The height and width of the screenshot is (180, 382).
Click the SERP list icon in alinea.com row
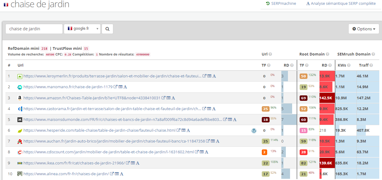[117, 174]
